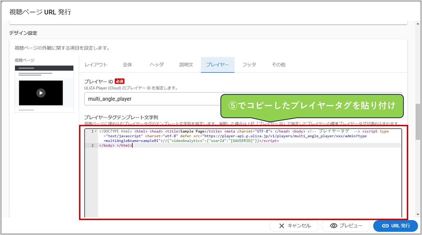422x235 pixels.
Task: Click the scroll-down arrow of the dialog scrollbar
Action: point(418,214)
